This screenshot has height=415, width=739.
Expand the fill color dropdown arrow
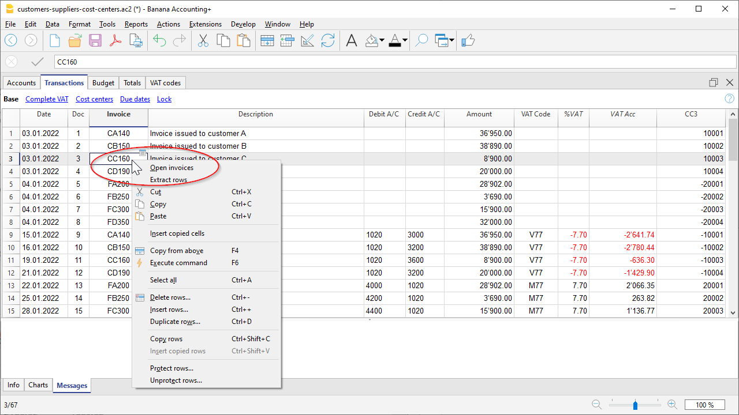coord(382,40)
